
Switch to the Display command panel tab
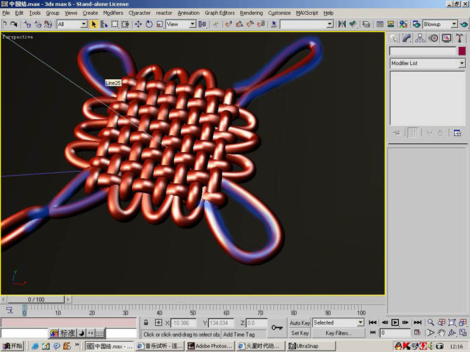[446, 38]
